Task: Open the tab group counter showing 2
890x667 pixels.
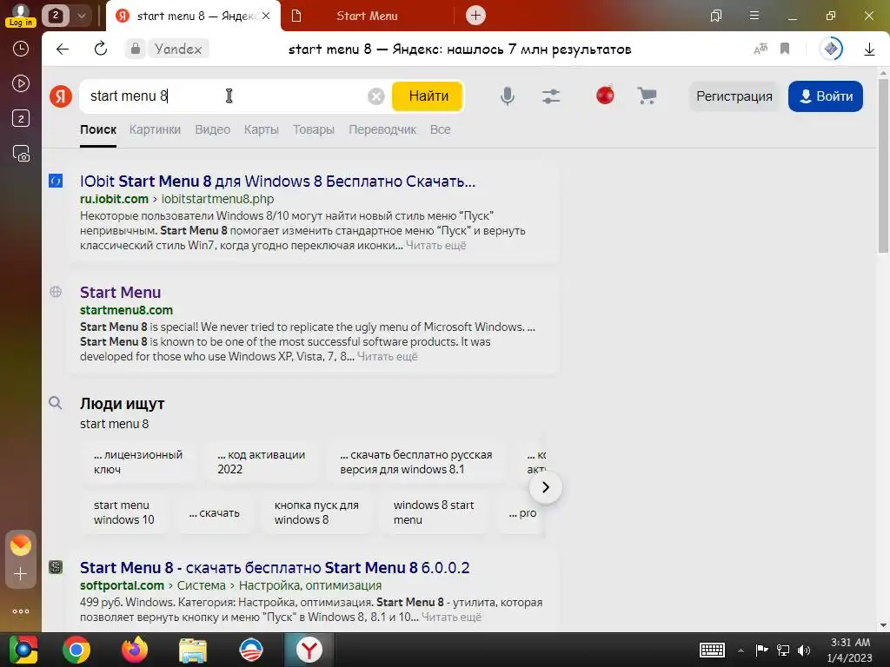Action: tap(55, 16)
